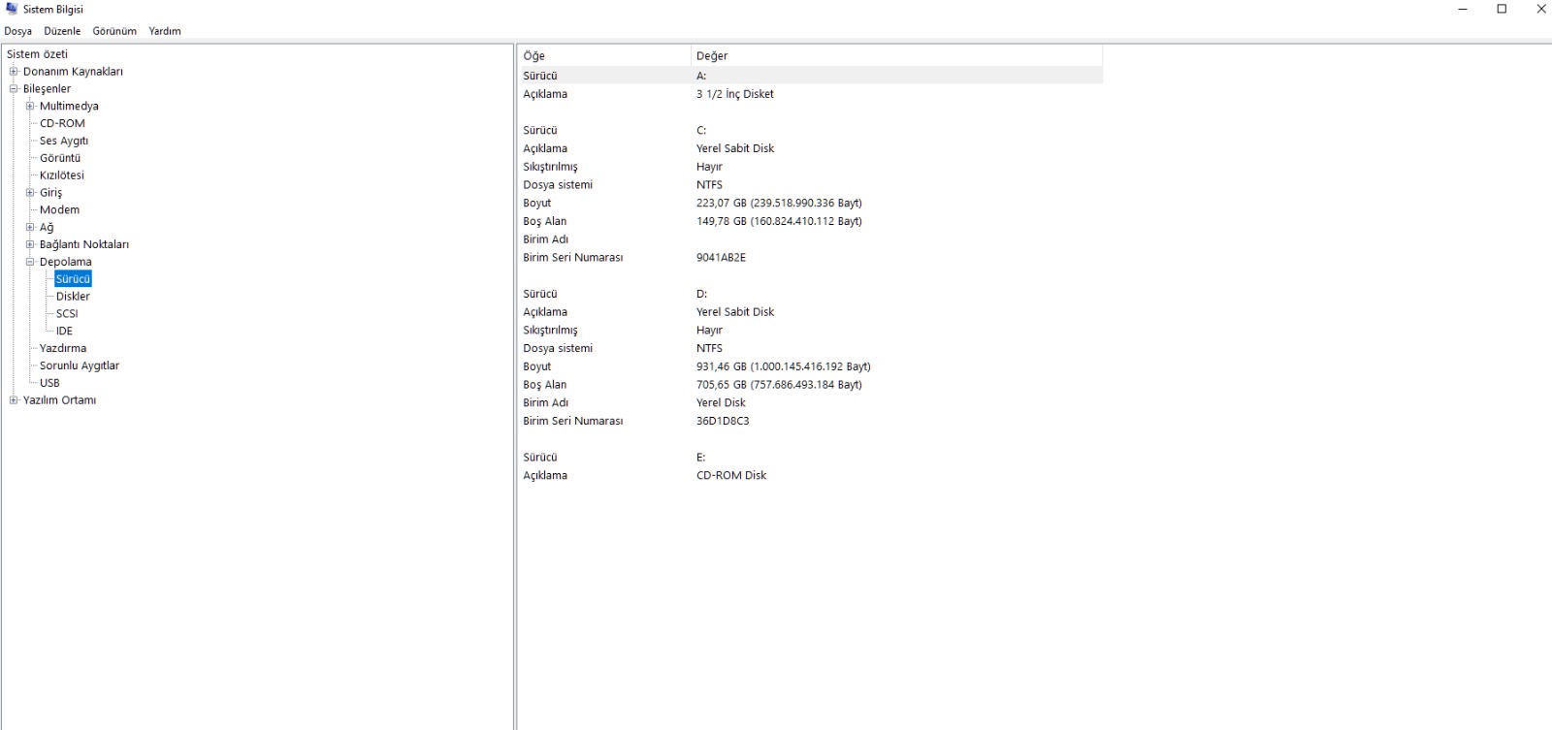Expand the Yazılım Ortamı node

[x=14, y=400]
